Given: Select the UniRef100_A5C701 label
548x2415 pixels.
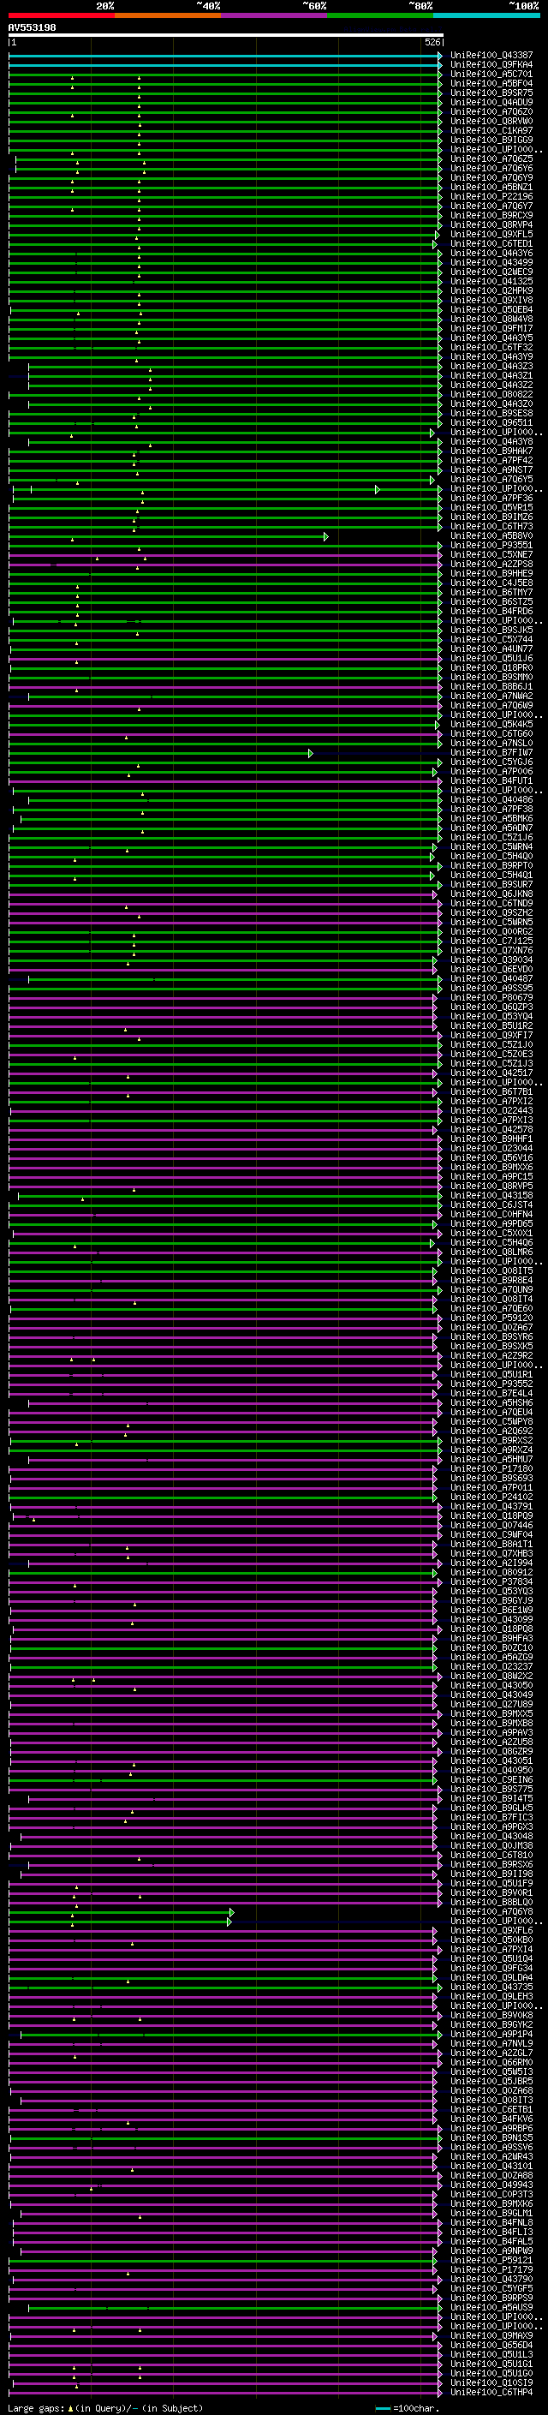Looking at the screenshot, I should (491, 74).
